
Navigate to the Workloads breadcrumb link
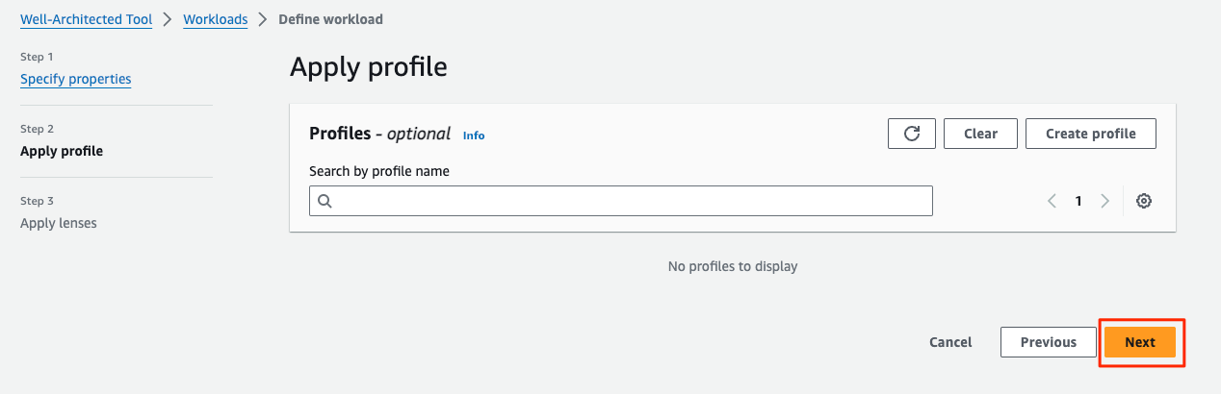[215, 19]
